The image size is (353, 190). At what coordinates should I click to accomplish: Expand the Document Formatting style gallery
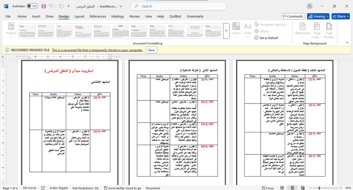[226, 31]
